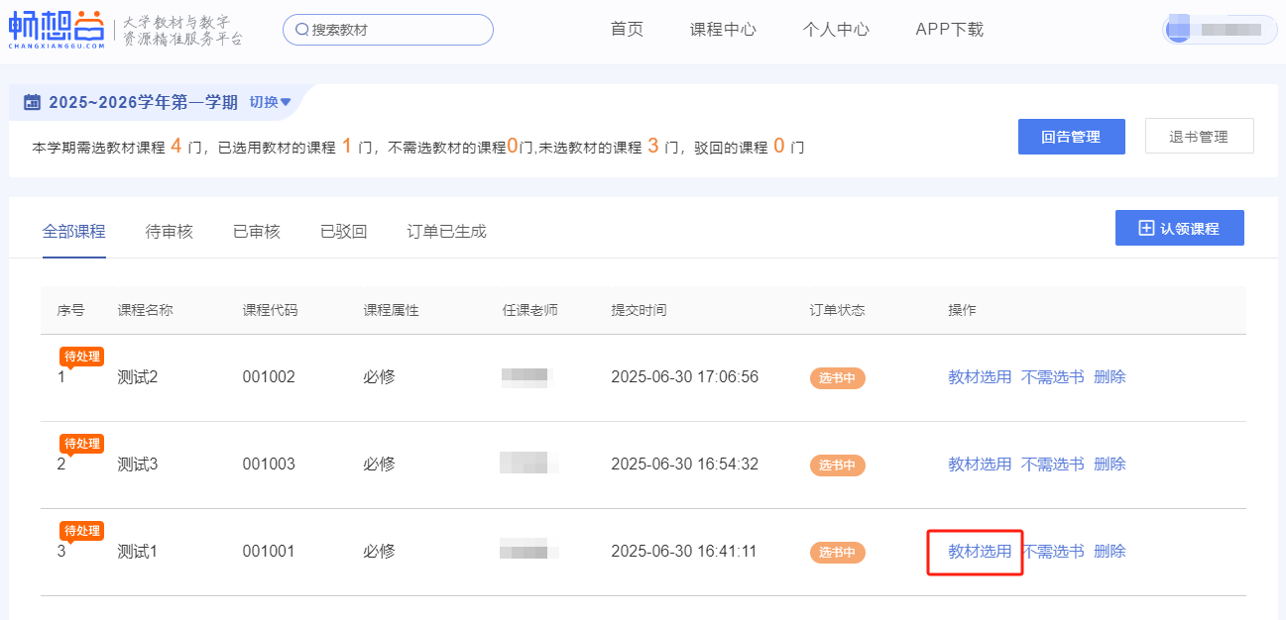Click the 畅想谷 logo
Image resolution: width=1286 pixels, height=620 pixels.
point(57,30)
